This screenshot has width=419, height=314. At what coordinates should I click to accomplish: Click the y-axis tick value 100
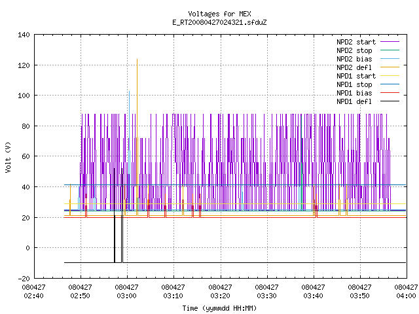click(24, 96)
